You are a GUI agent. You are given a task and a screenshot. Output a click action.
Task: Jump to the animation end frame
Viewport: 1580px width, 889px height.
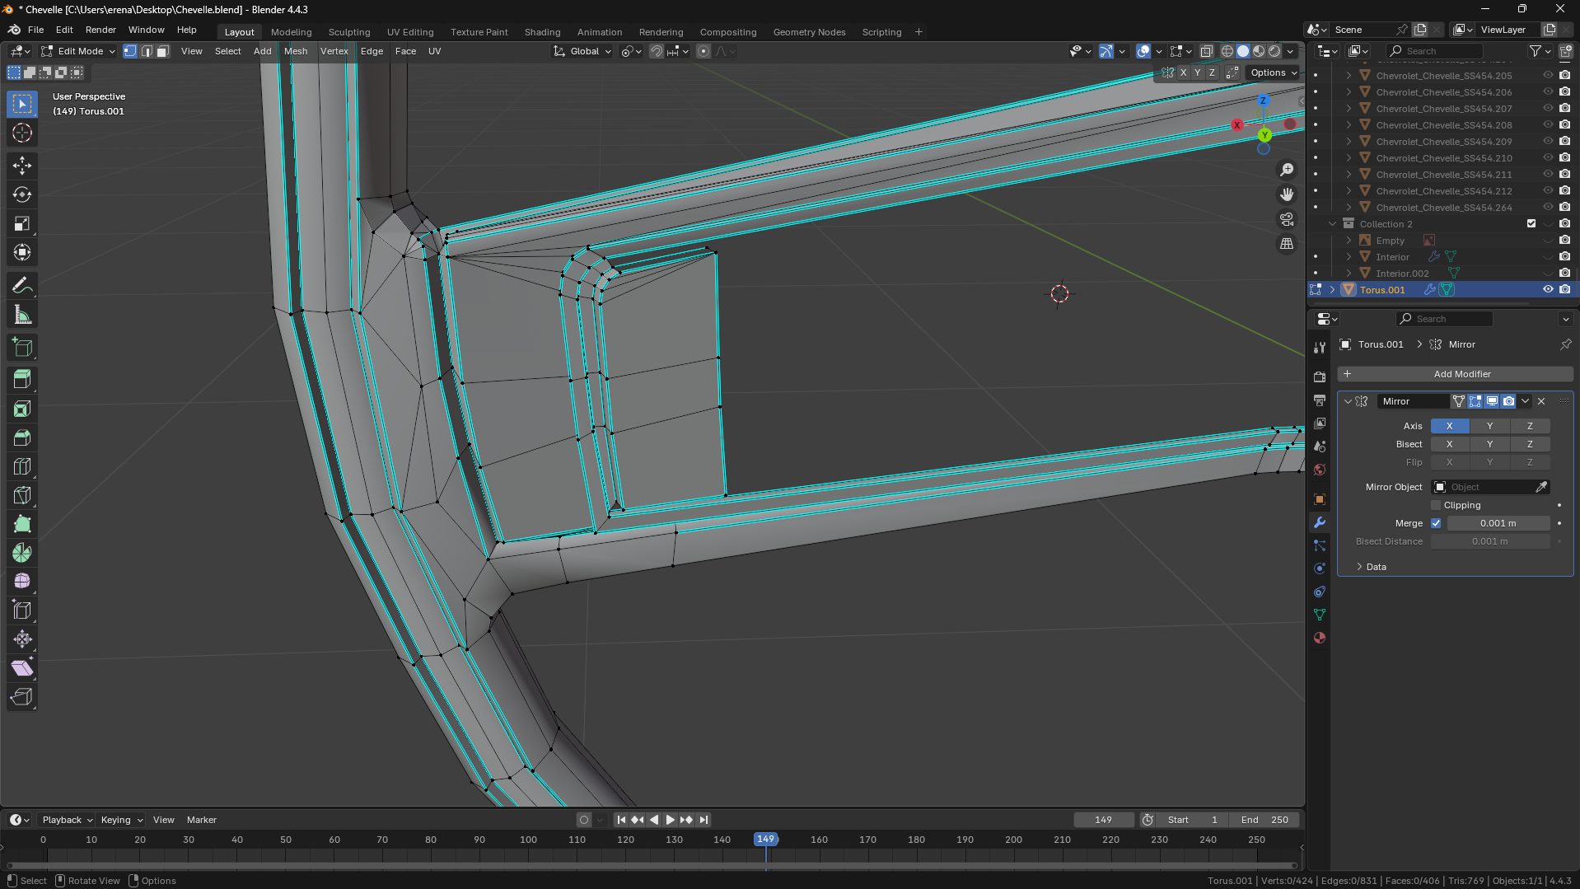click(x=704, y=820)
